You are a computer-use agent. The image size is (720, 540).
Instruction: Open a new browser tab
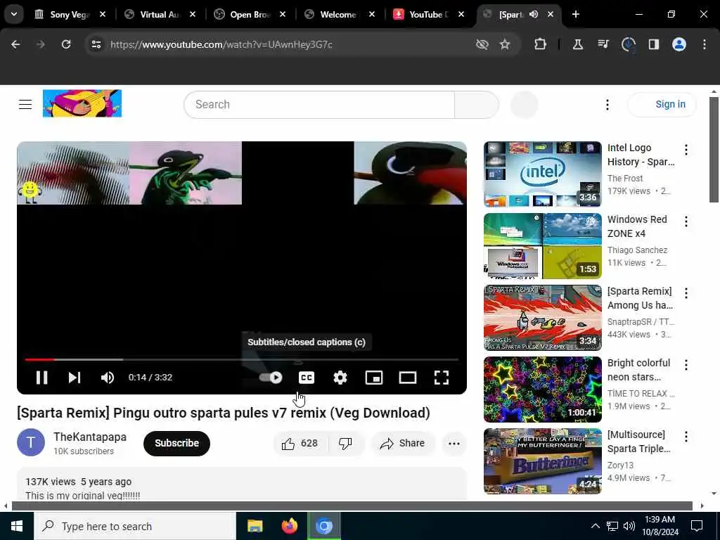pyautogui.click(x=576, y=14)
